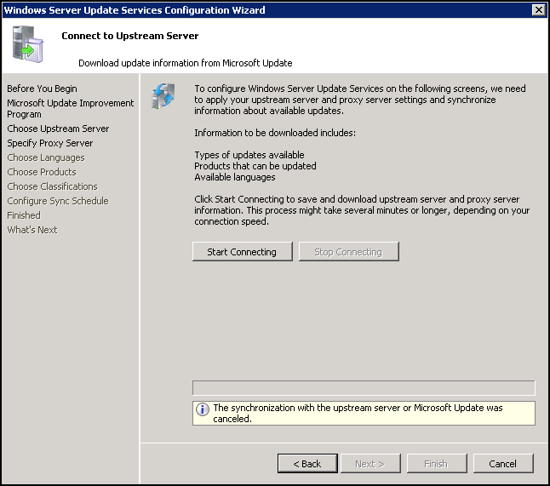This screenshot has height=486, width=550.
Task: Select the What's Next step
Action: pyautogui.click(x=32, y=230)
